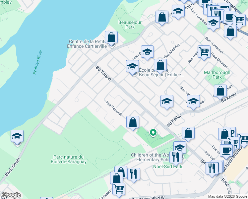Click the green location pin in the park
This screenshot has width=248, height=199.
click(x=153, y=133)
